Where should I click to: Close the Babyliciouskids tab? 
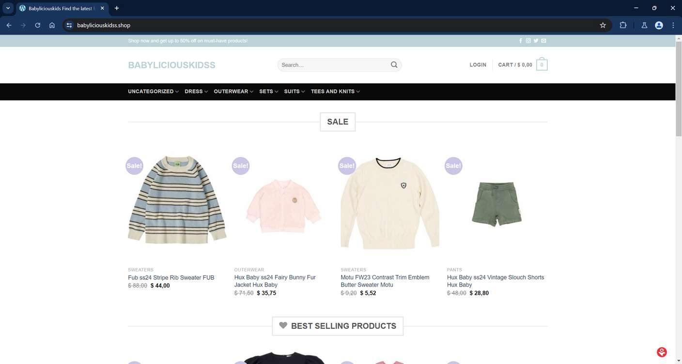coord(102,8)
